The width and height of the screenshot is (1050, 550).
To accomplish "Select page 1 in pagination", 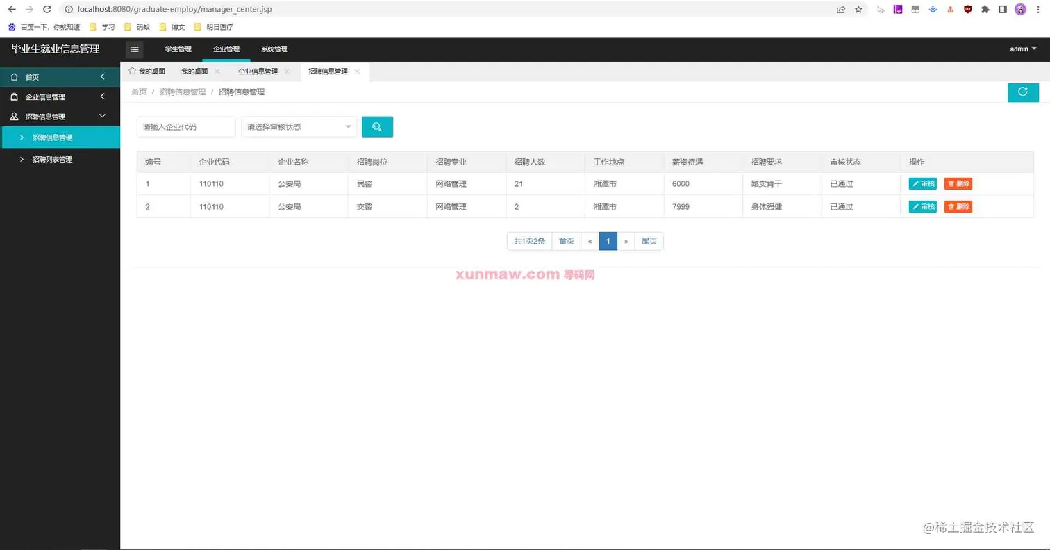I will click(x=608, y=241).
